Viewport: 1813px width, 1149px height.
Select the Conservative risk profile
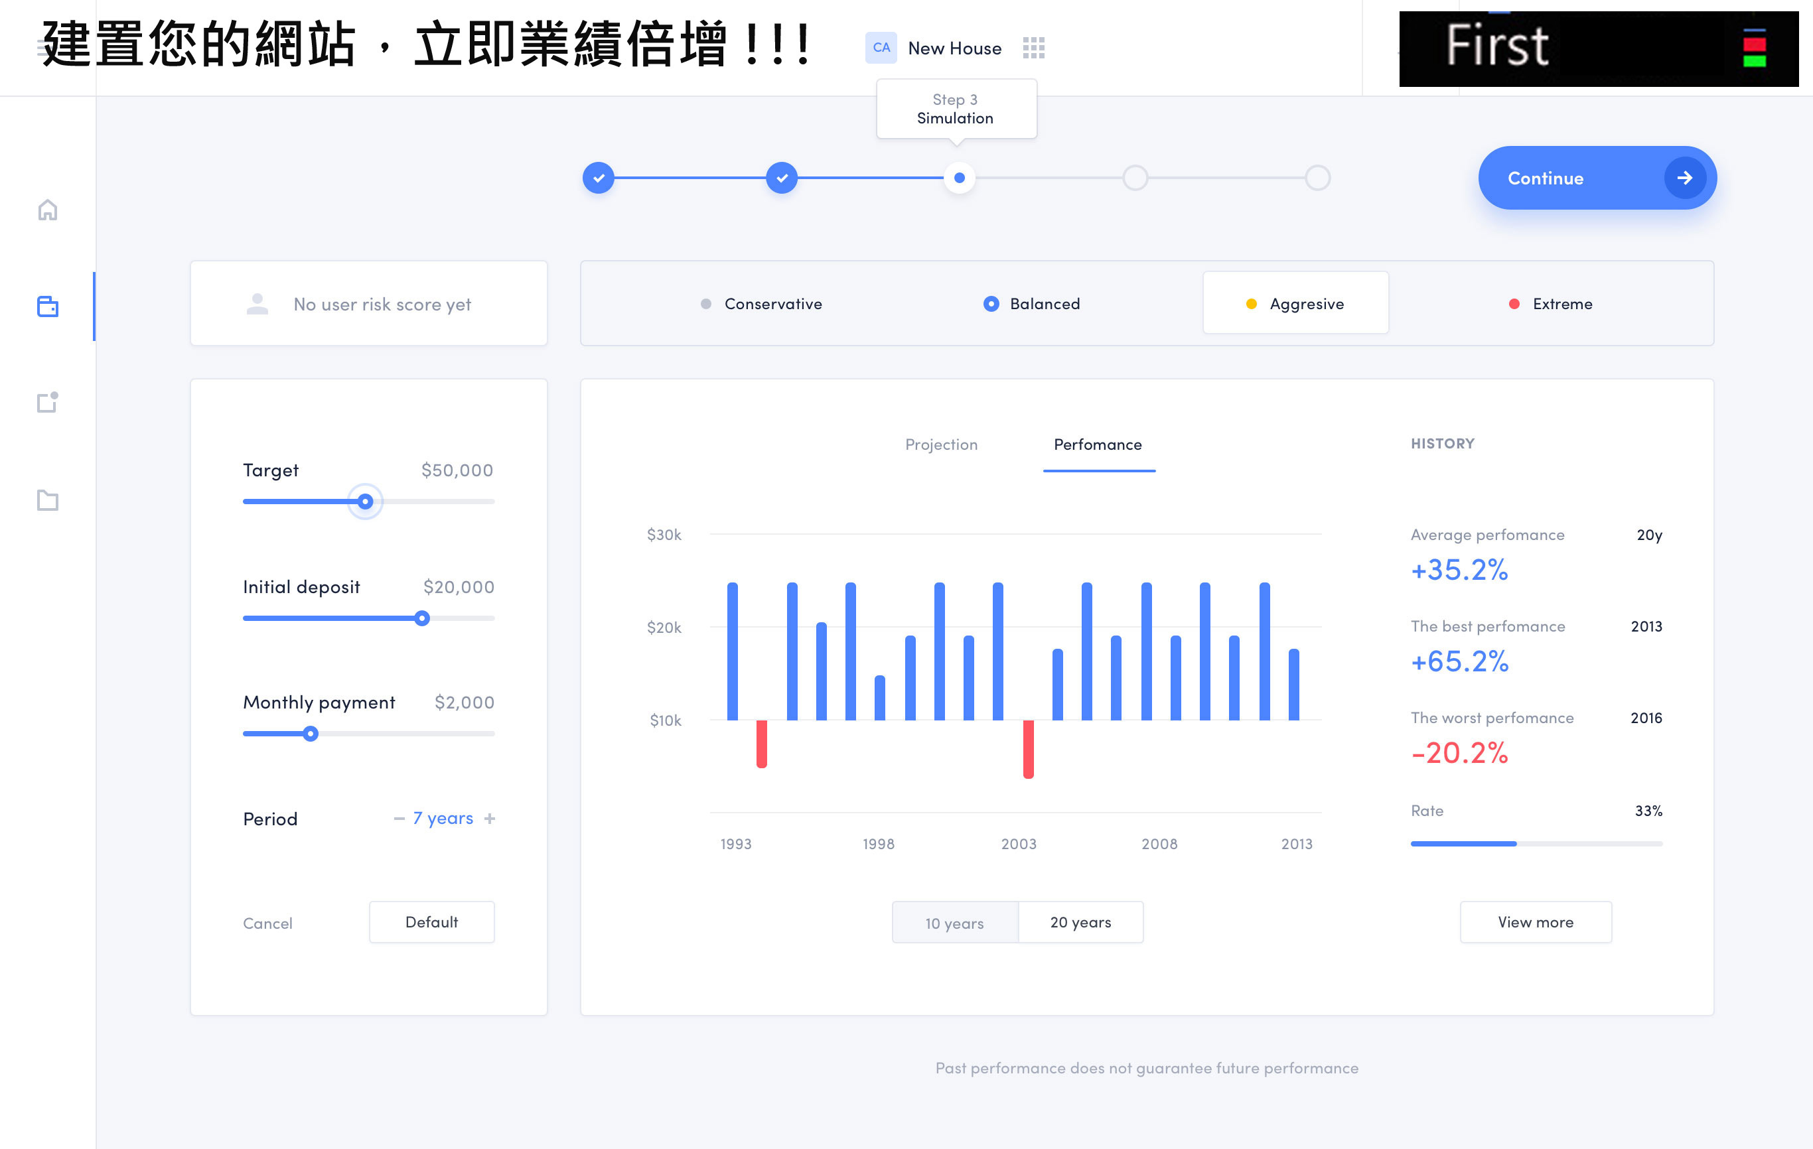pyautogui.click(x=761, y=304)
